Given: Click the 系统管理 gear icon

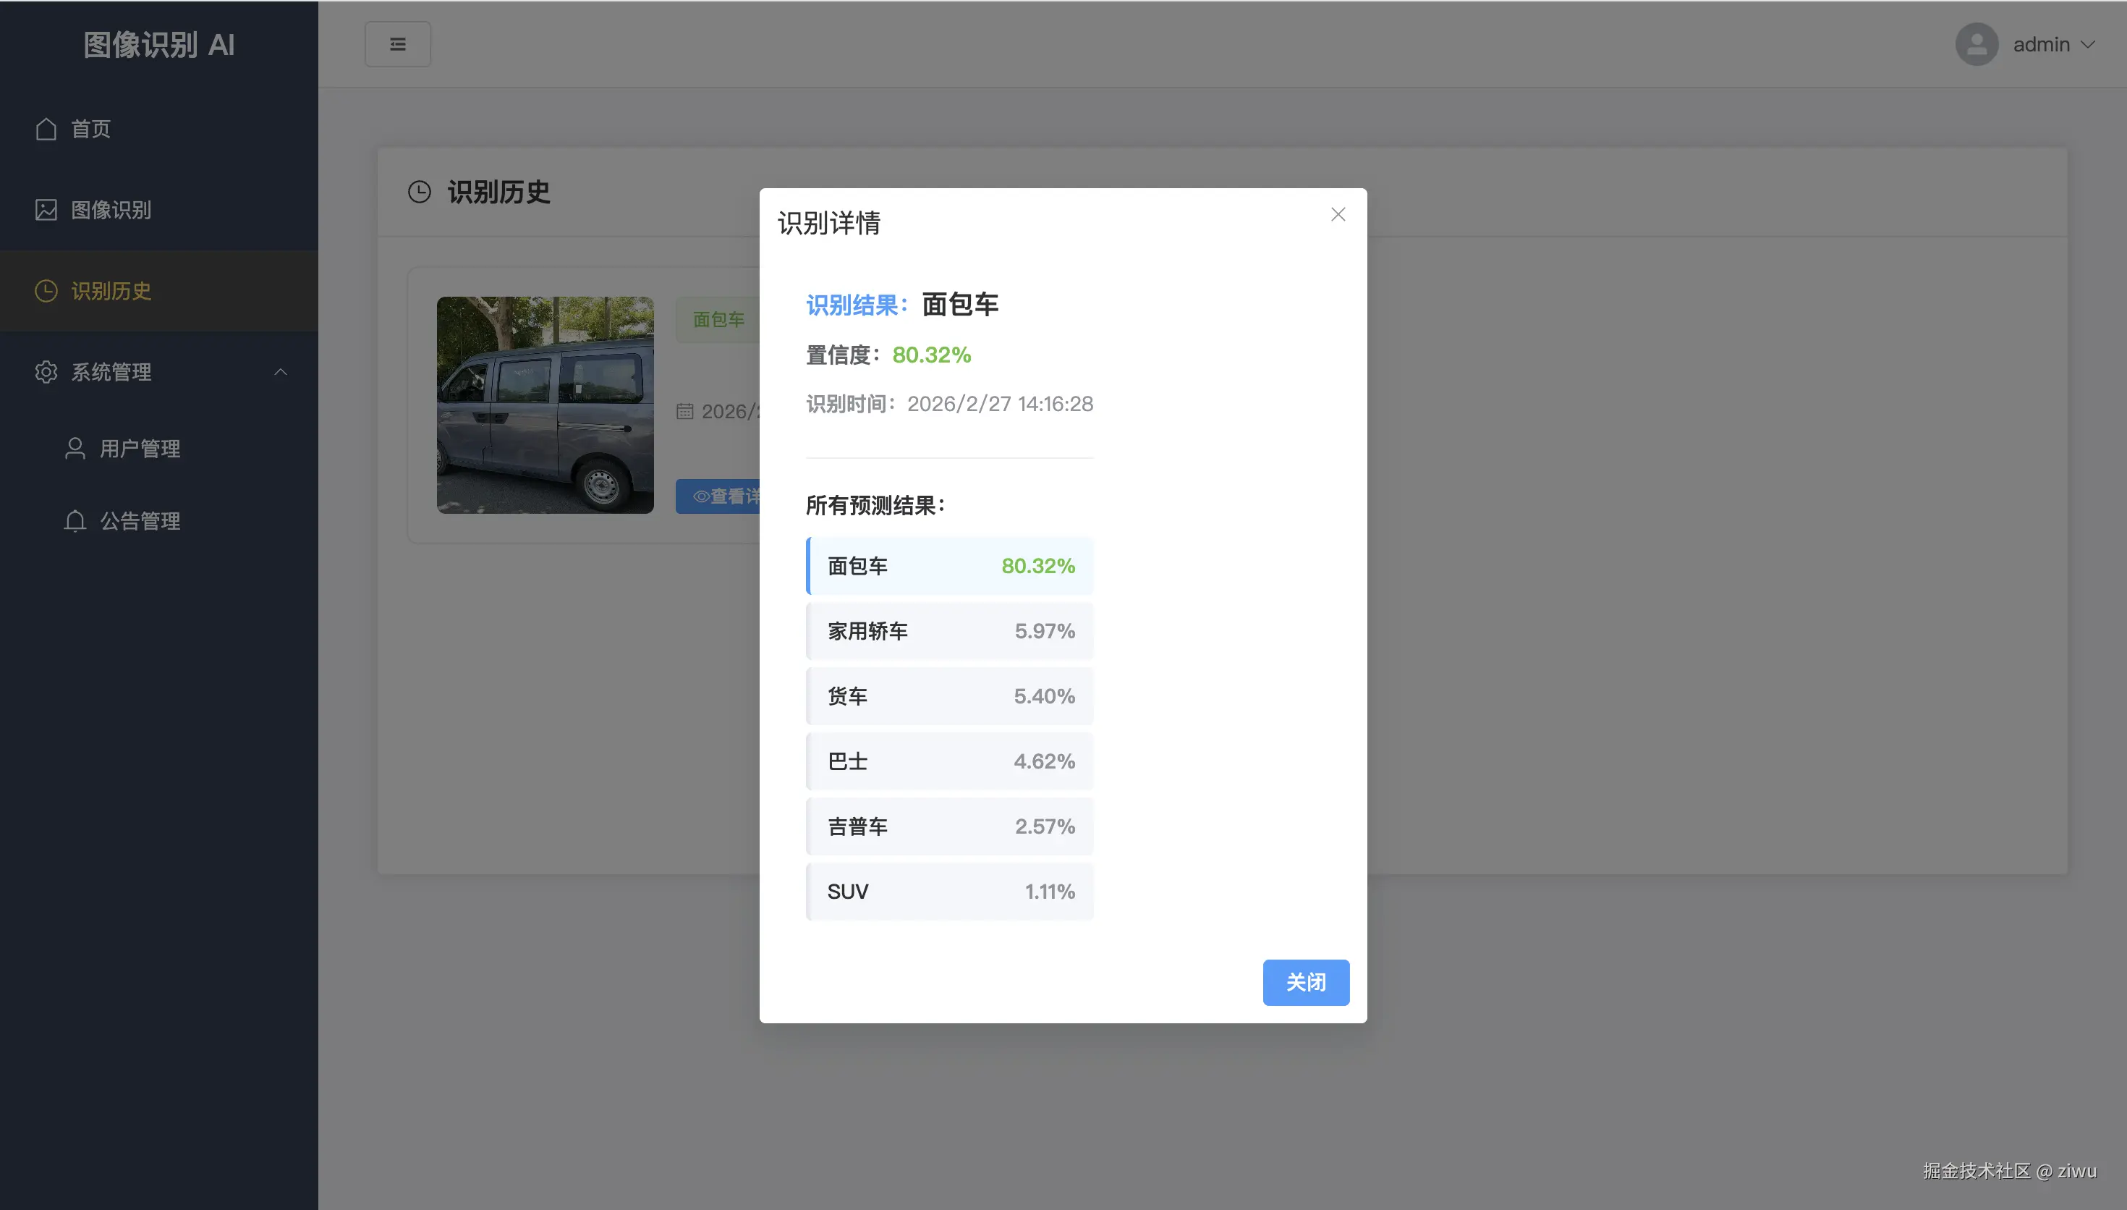Looking at the screenshot, I should 46,371.
